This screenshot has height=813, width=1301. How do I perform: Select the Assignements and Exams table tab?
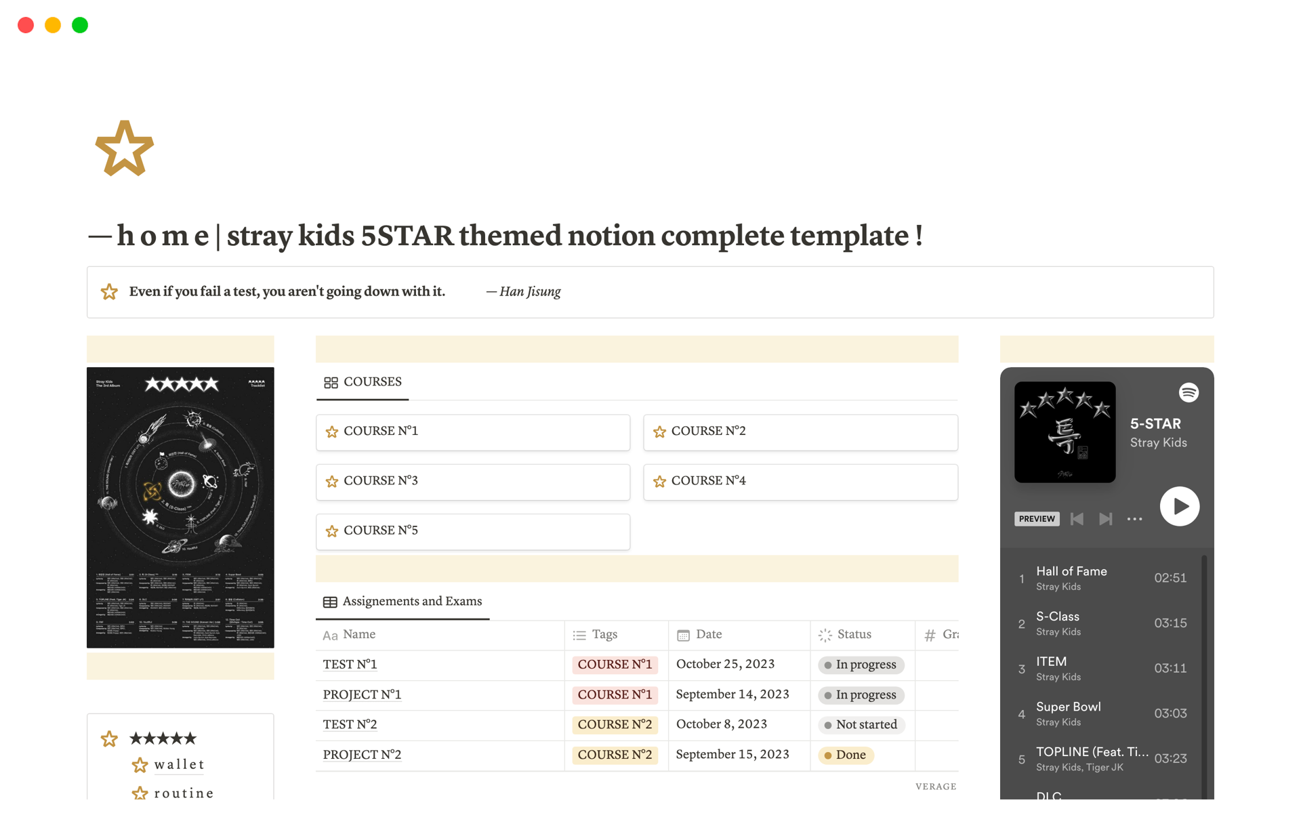[x=402, y=602]
